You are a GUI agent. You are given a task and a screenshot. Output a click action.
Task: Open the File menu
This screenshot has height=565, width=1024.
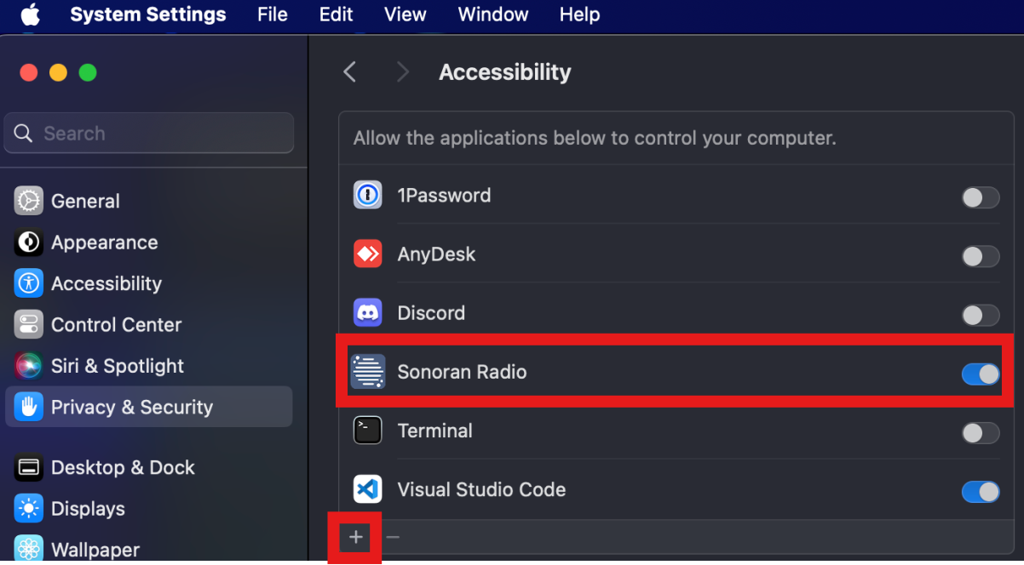pos(273,14)
